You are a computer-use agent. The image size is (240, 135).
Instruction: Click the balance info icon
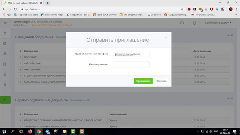click(x=27, y=24)
